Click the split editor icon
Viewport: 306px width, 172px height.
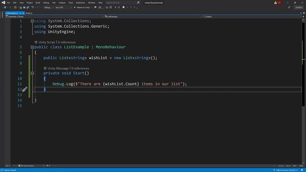tap(303, 17)
